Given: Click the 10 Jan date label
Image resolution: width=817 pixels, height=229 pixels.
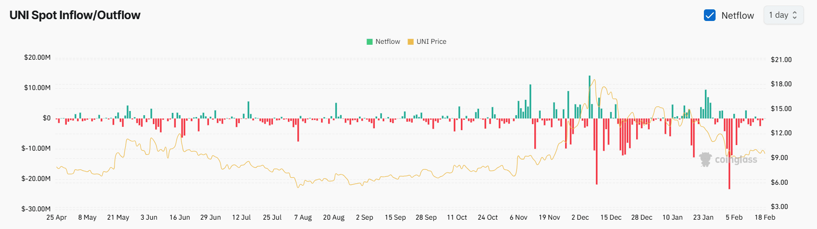Looking at the screenshot, I should pos(673,217).
